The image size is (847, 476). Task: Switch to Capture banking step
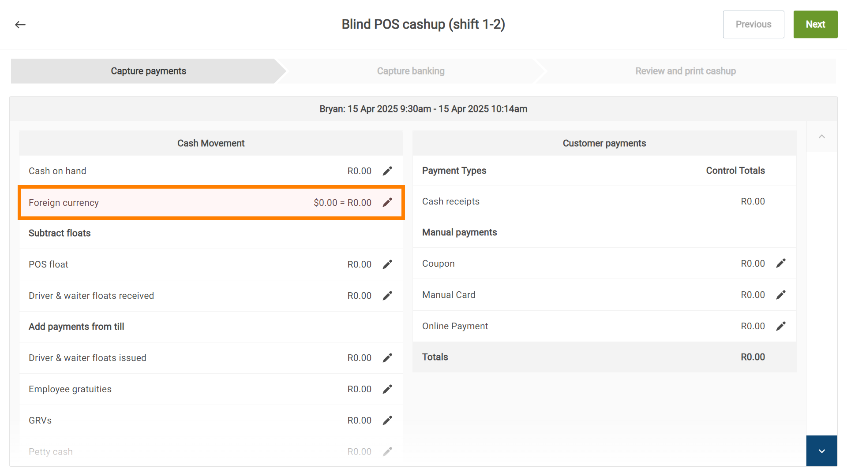point(410,71)
